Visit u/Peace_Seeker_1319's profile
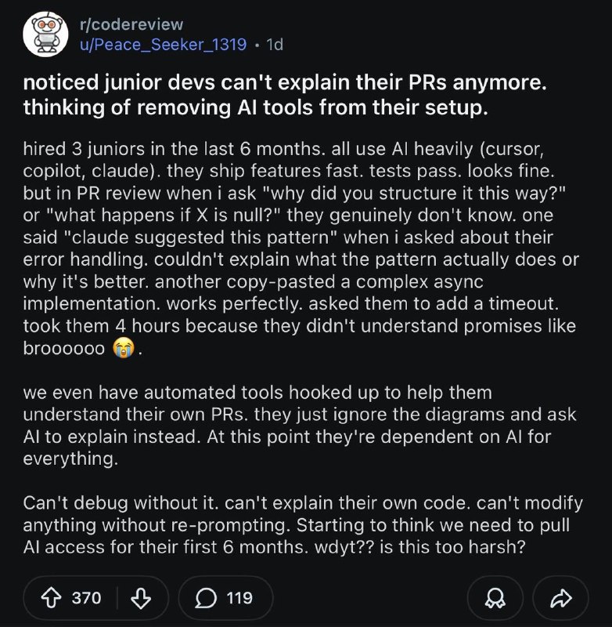The image size is (612, 627). click(x=164, y=45)
